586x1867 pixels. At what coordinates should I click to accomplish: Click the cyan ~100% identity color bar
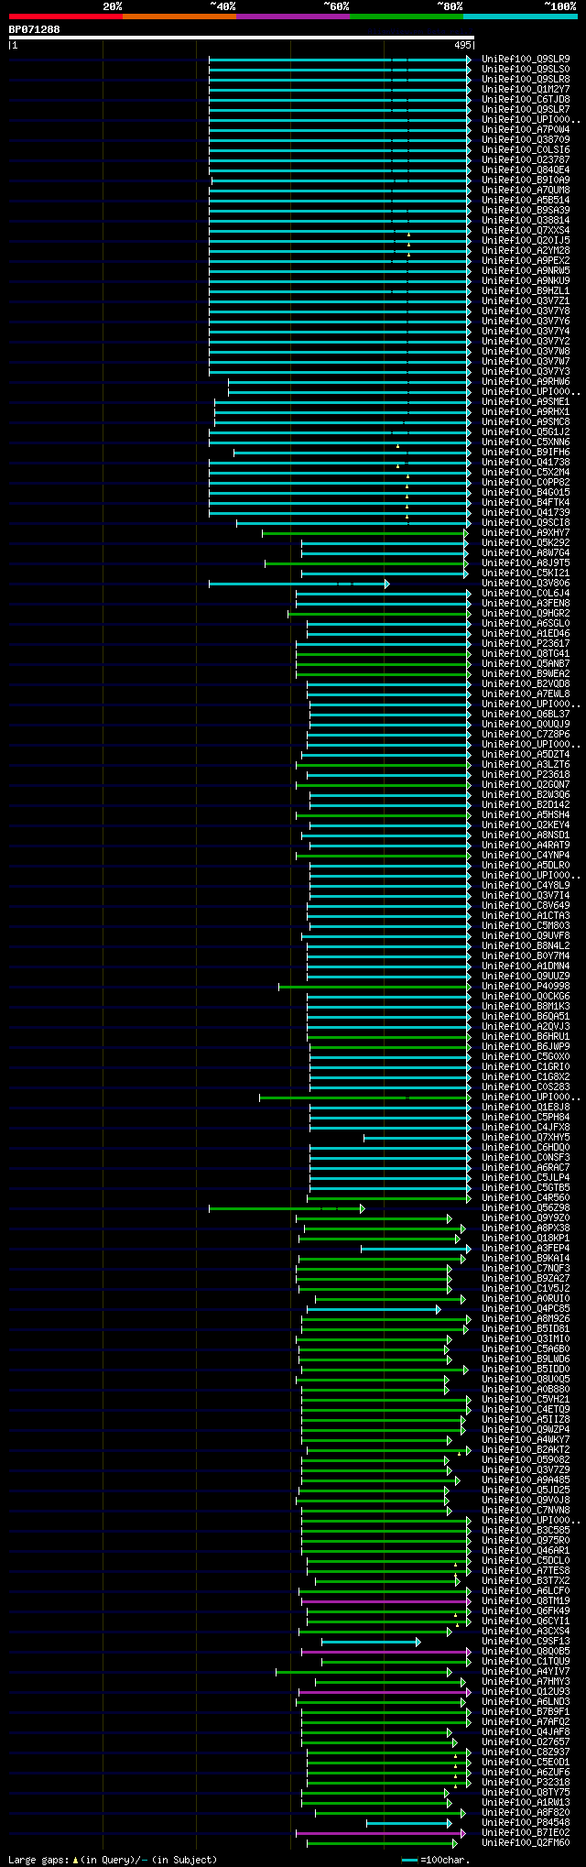point(520,16)
